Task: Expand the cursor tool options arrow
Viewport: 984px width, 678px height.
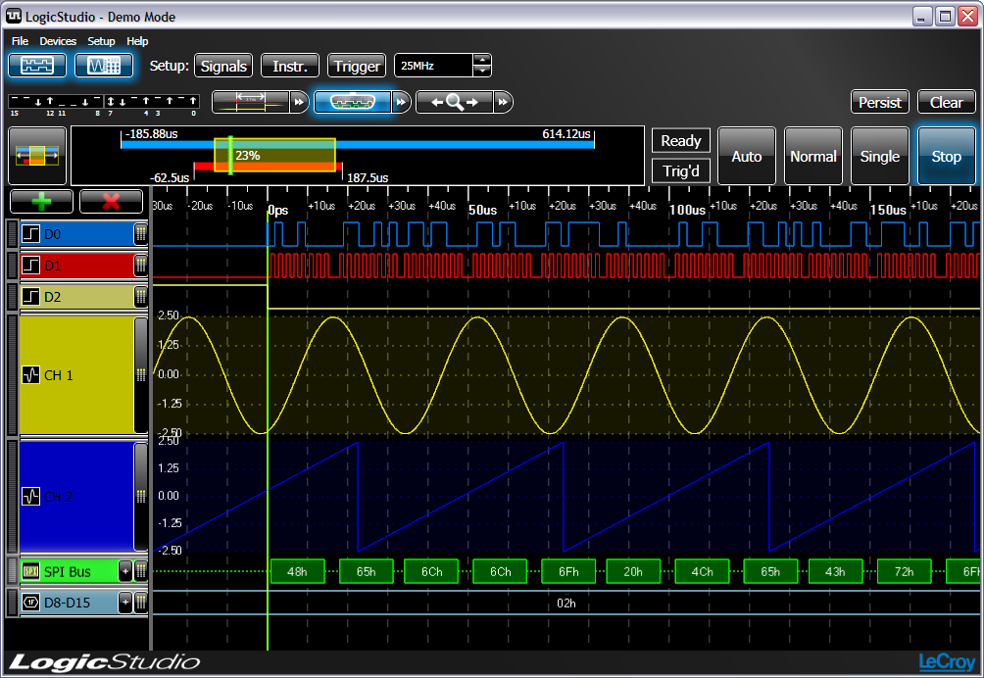Action: coord(299,102)
